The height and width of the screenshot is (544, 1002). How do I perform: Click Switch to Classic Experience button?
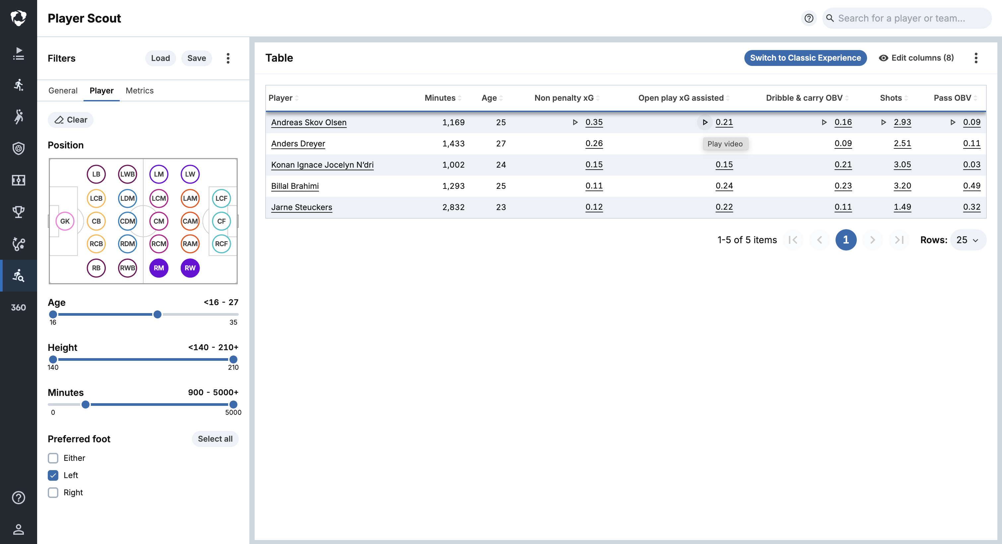coord(805,58)
